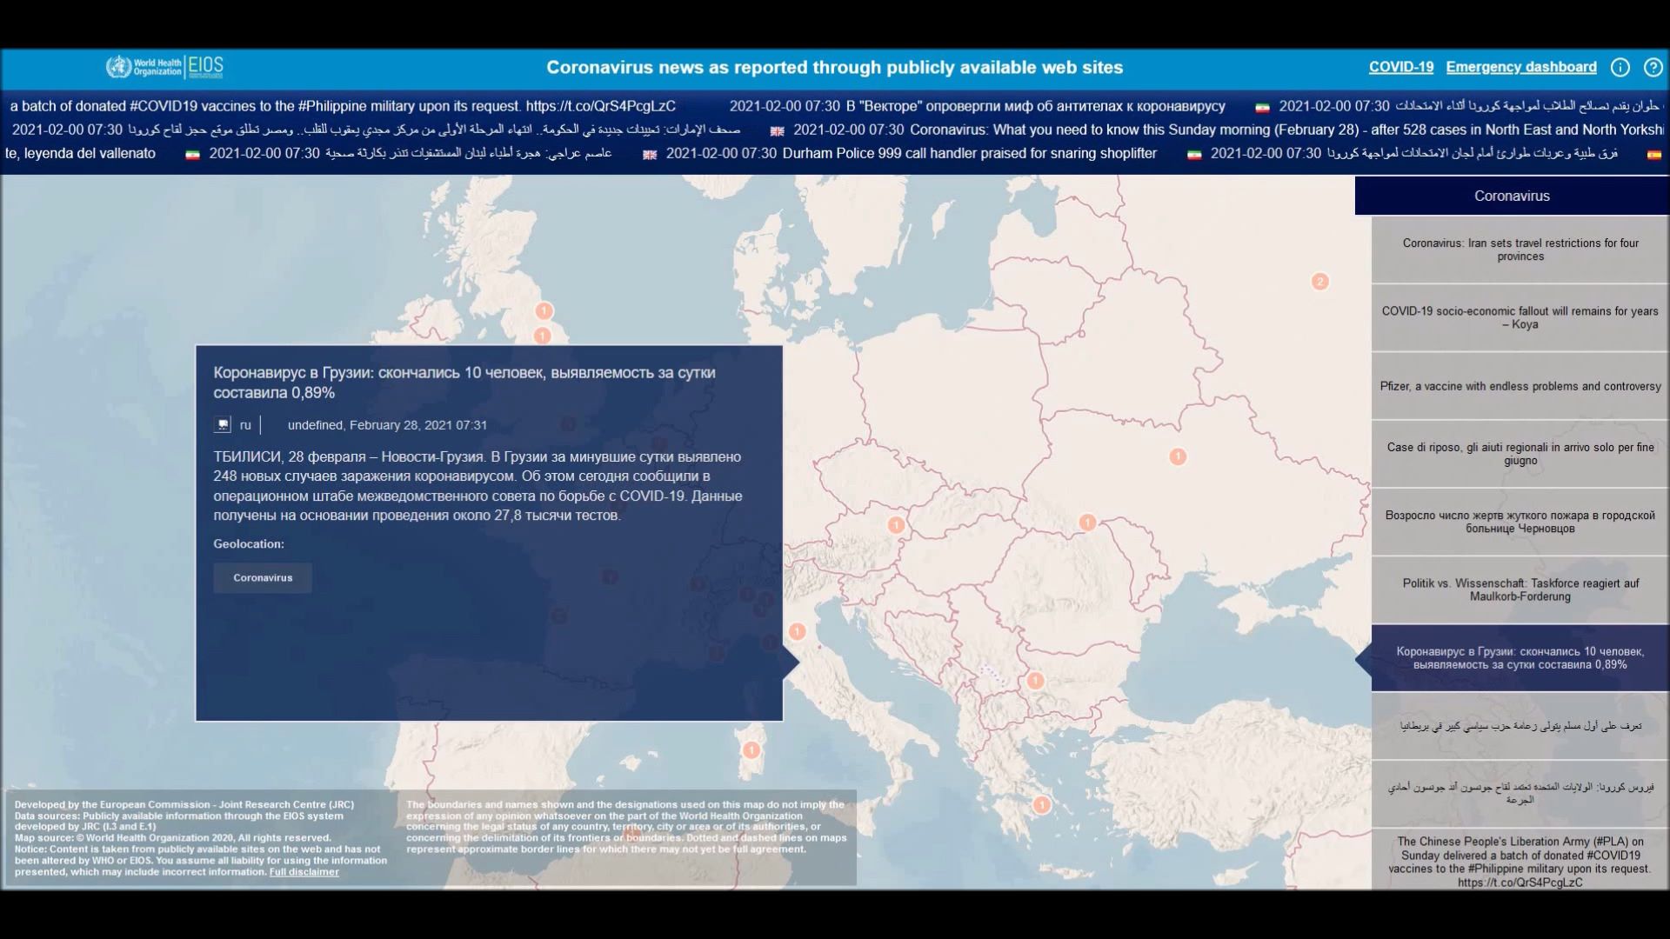The height and width of the screenshot is (939, 1670).
Task: Select the map marker over southern Greece
Action: click(x=1041, y=805)
